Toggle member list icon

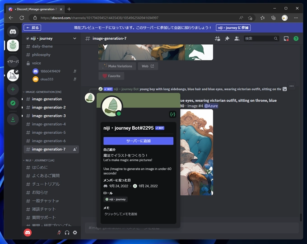pos(237,38)
